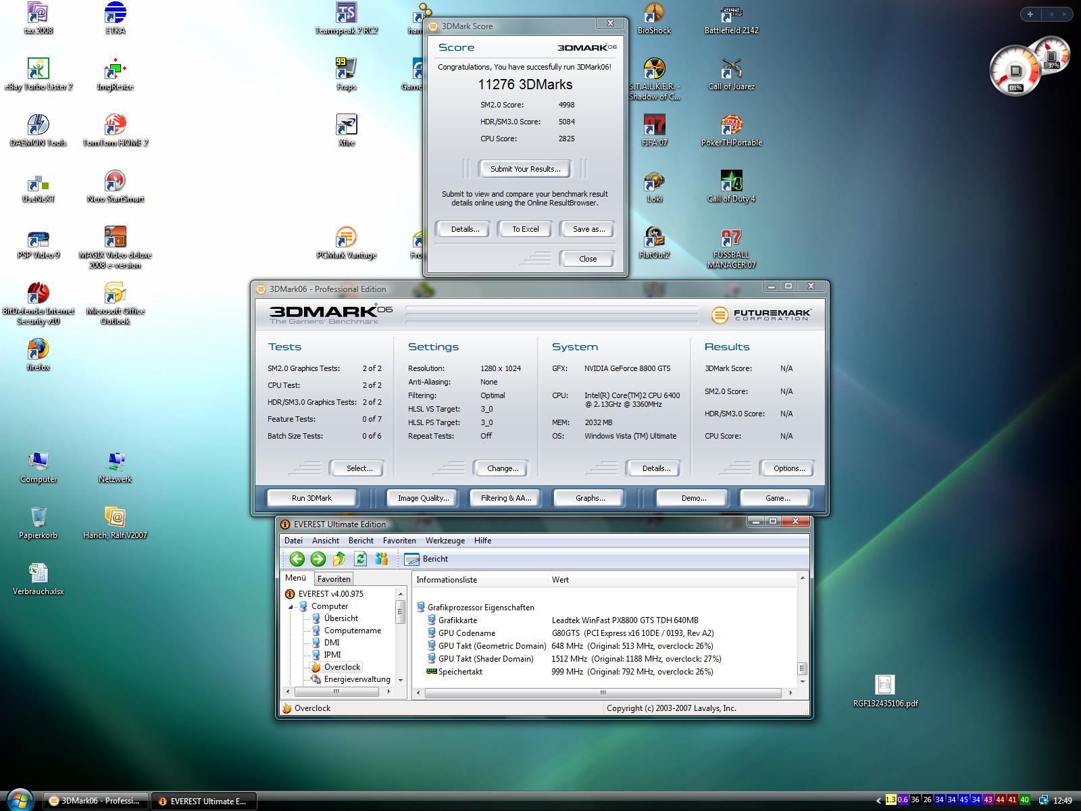The width and height of the screenshot is (1081, 811).
Task: Click Run 3DMark button
Action: pos(311,498)
